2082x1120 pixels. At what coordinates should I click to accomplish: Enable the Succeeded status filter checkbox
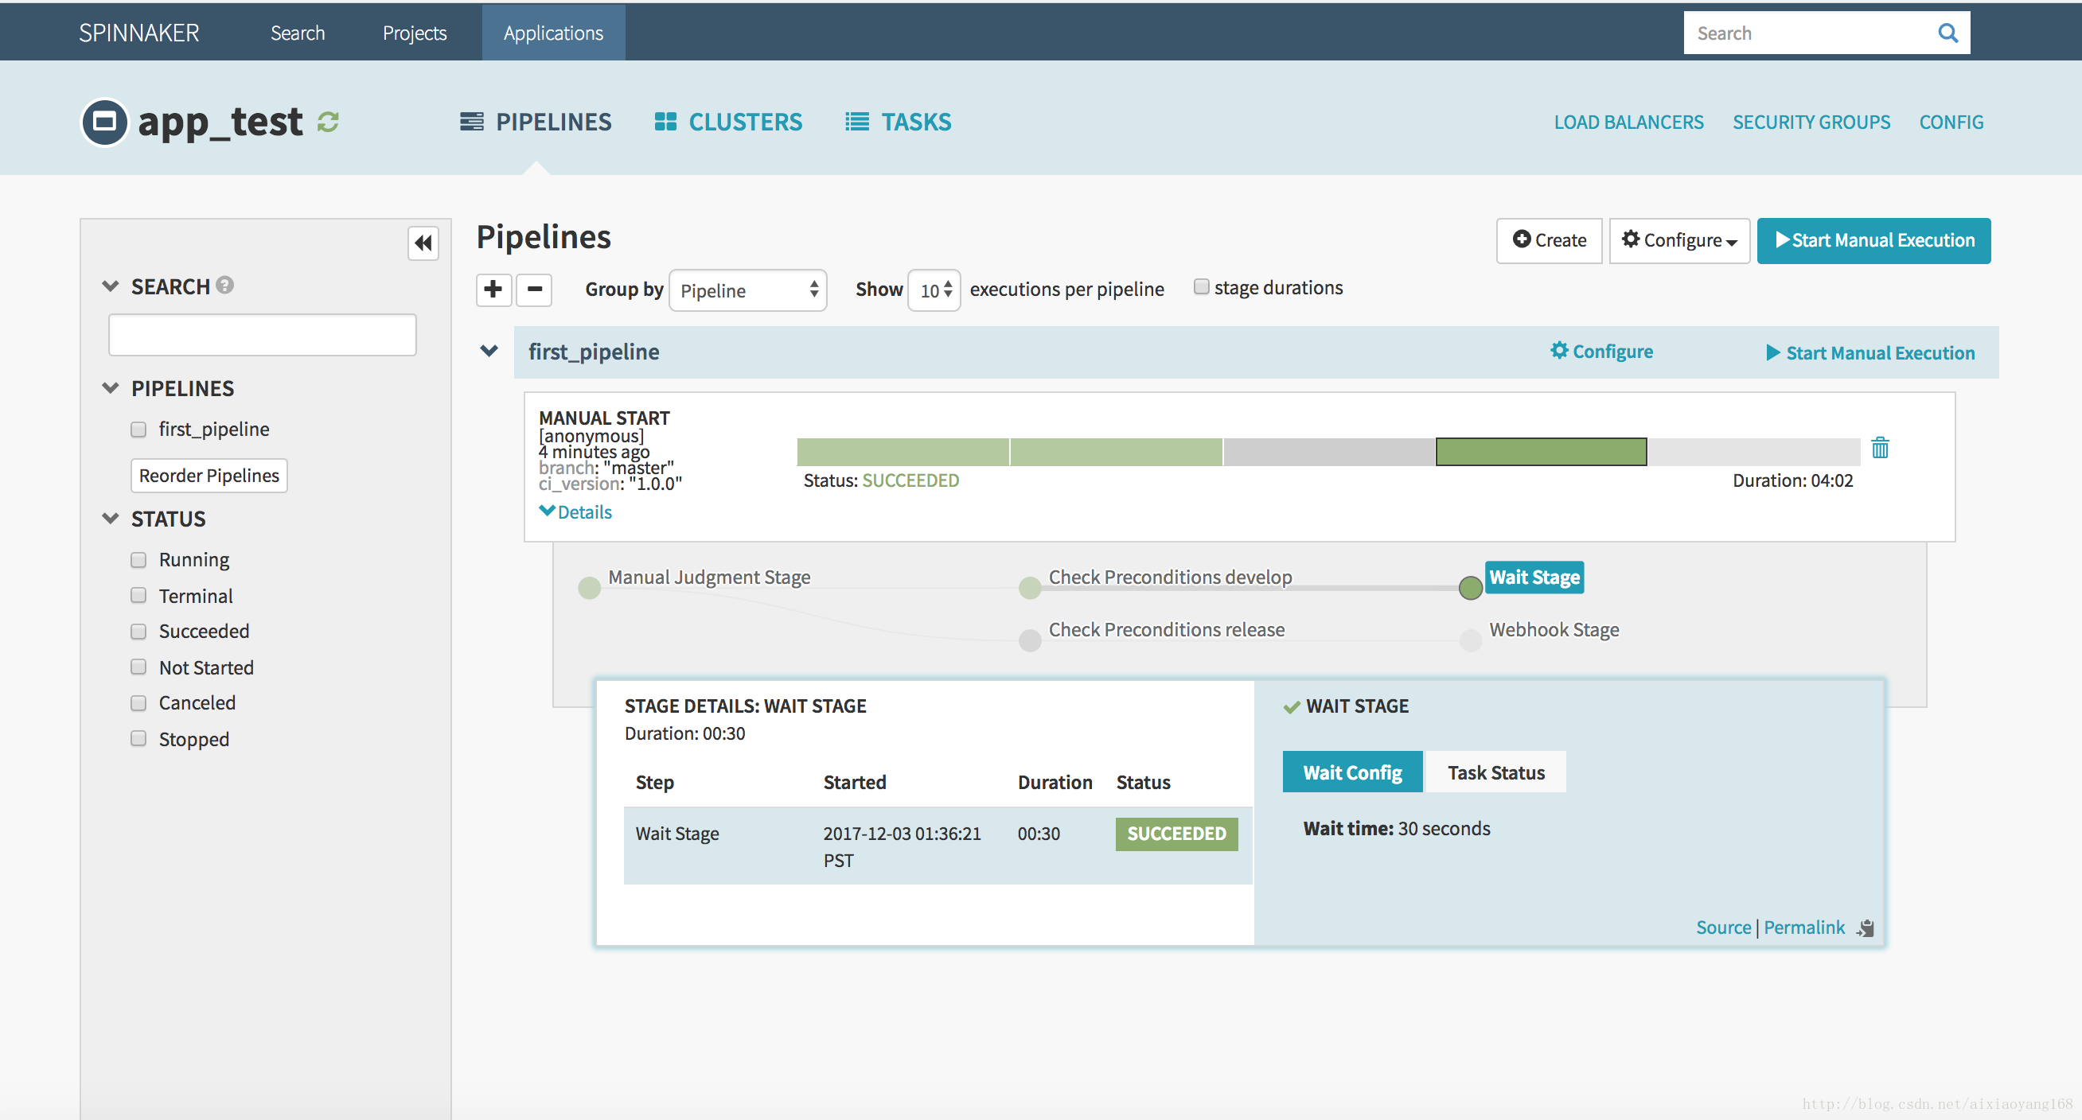[138, 630]
